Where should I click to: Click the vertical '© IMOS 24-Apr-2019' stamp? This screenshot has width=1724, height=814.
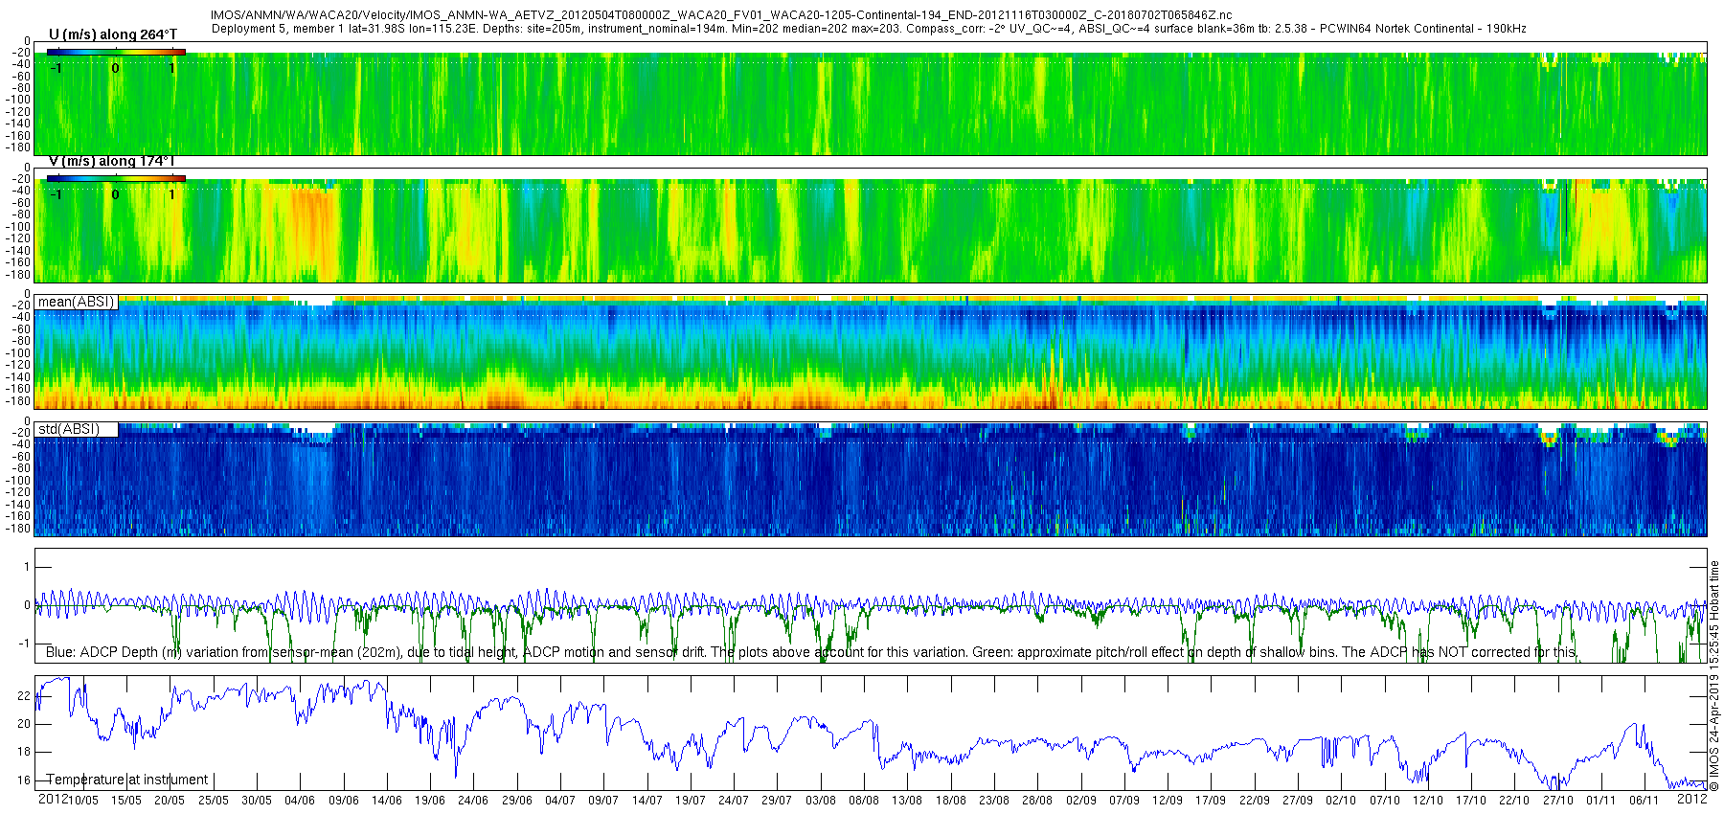[x=1714, y=732]
